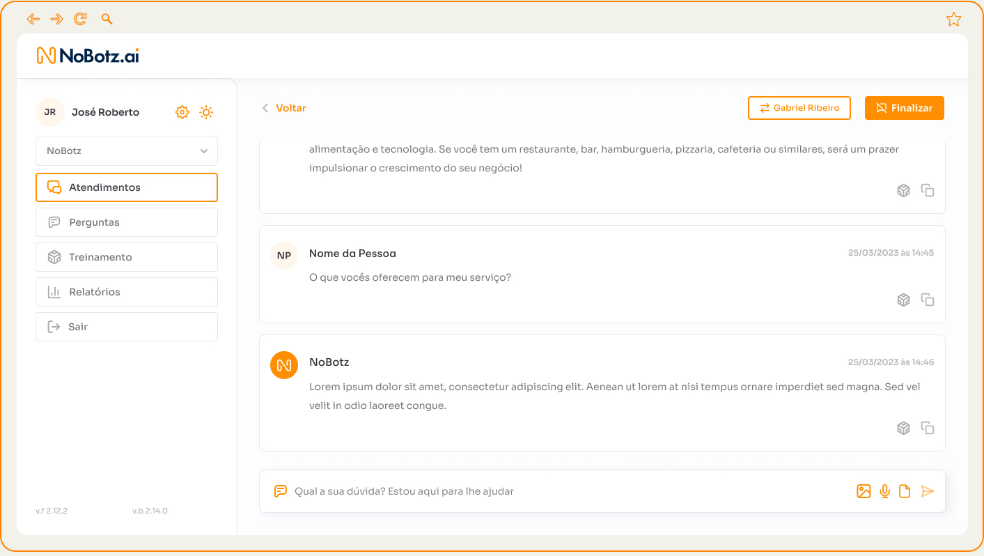The image size is (984, 556).
Task: Send message with paper plane icon
Action: click(x=927, y=491)
